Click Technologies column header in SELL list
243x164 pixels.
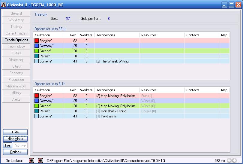pyautogui.click(x=117, y=35)
